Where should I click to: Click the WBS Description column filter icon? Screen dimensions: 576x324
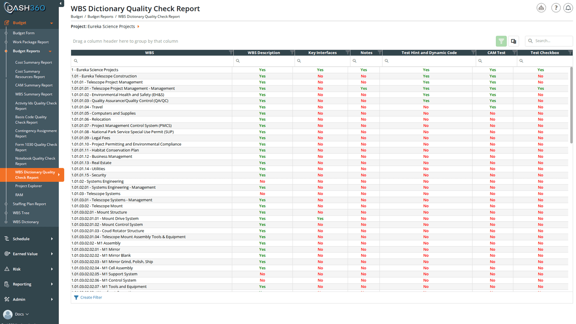pos(292,53)
